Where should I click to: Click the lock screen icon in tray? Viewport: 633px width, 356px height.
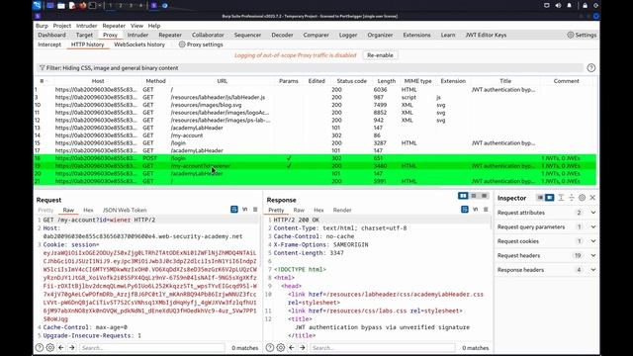(585, 5)
